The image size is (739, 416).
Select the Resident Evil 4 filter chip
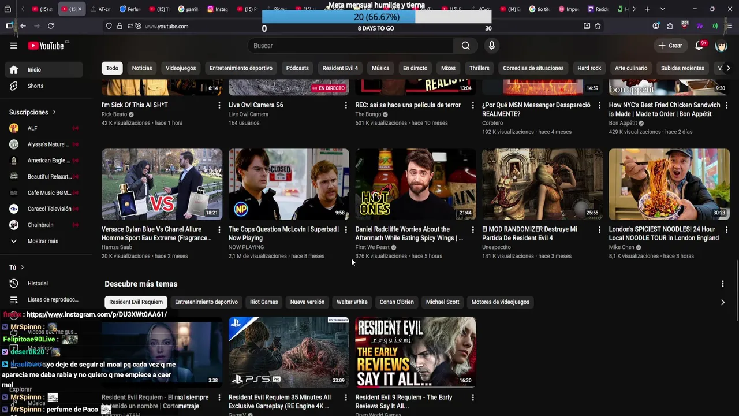tap(340, 68)
